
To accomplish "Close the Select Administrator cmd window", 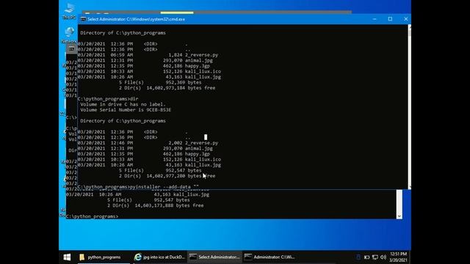I will point(405,19).
